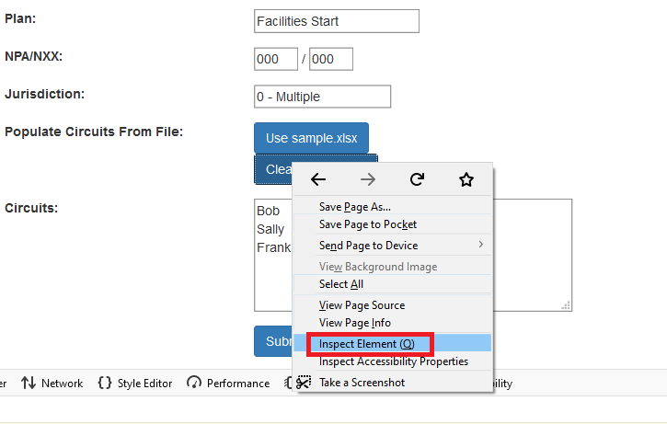Screen dimensions: 667x424
Task: Click the Performance gauge icon
Action: click(194, 383)
